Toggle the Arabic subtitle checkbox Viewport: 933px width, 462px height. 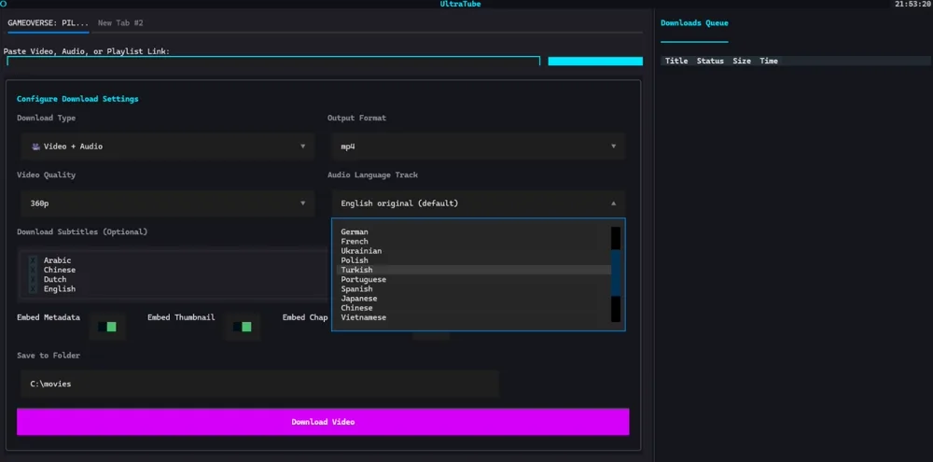tap(33, 260)
